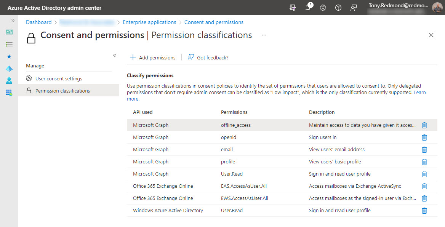
Task: Open the Help question mark icon
Action: click(338, 8)
